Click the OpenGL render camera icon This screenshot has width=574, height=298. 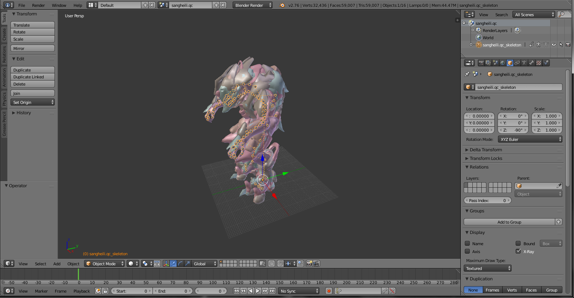click(x=309, y=263)
